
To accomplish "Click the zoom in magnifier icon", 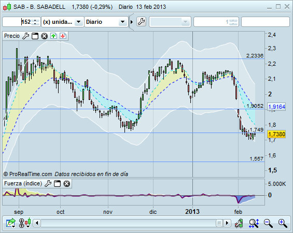I will point(283,223).
